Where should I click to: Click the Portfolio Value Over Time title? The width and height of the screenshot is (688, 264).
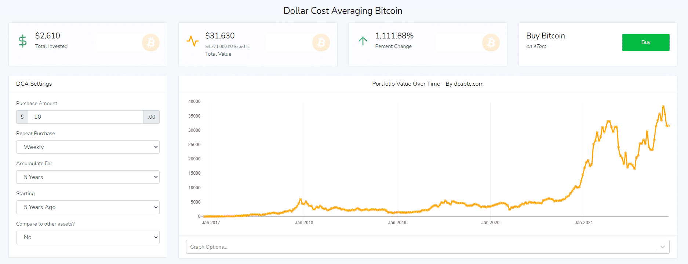427,84
